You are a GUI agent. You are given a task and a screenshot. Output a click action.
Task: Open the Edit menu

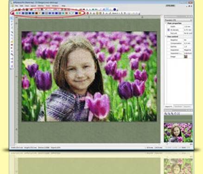[x=21, y=6]
